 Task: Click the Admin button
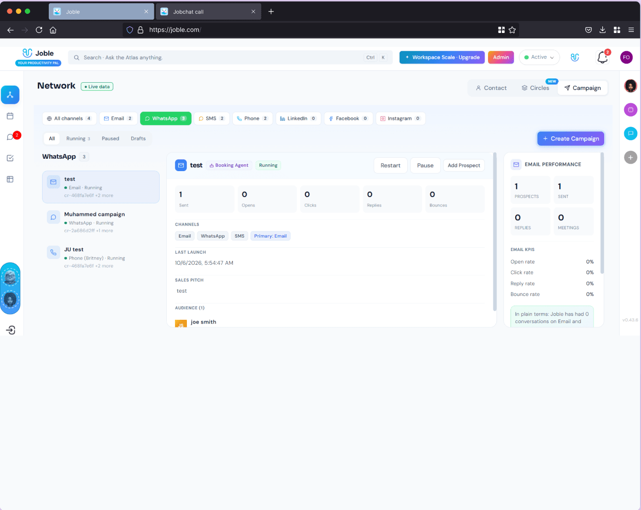click(501, 57)
